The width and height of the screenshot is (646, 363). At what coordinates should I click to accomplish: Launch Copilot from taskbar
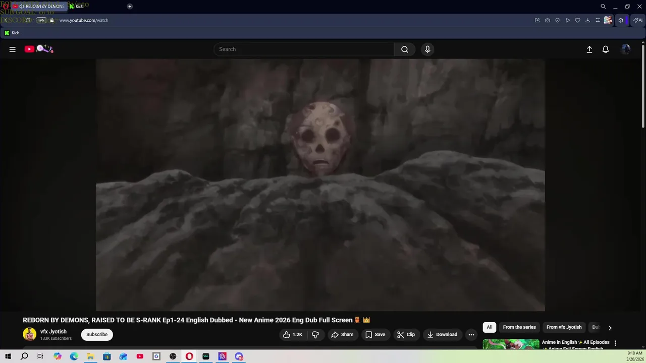[x=58, y=356]
